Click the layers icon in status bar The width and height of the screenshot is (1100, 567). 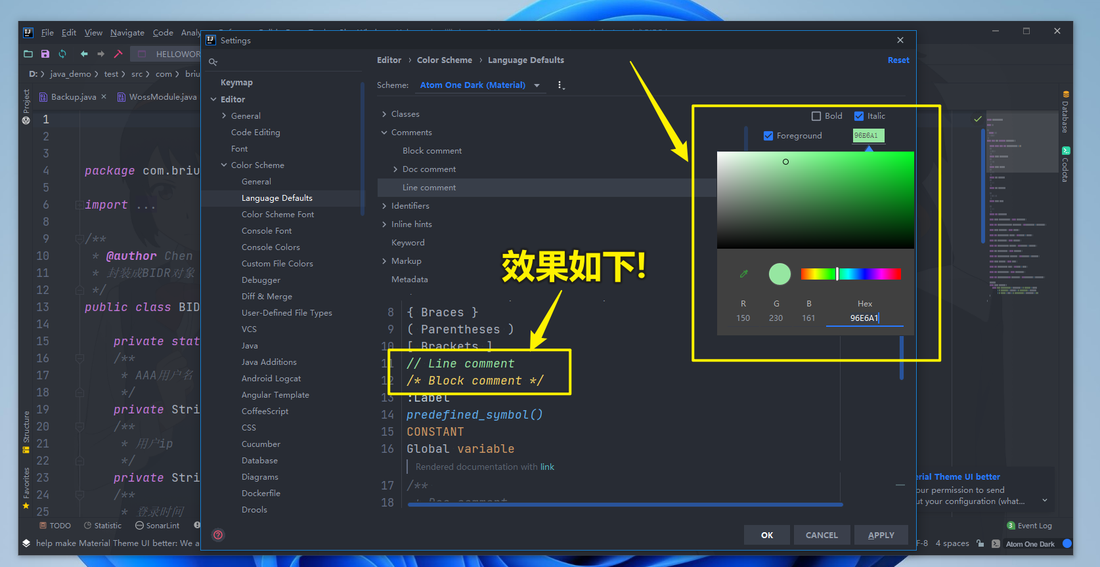[x=26, y=543]
